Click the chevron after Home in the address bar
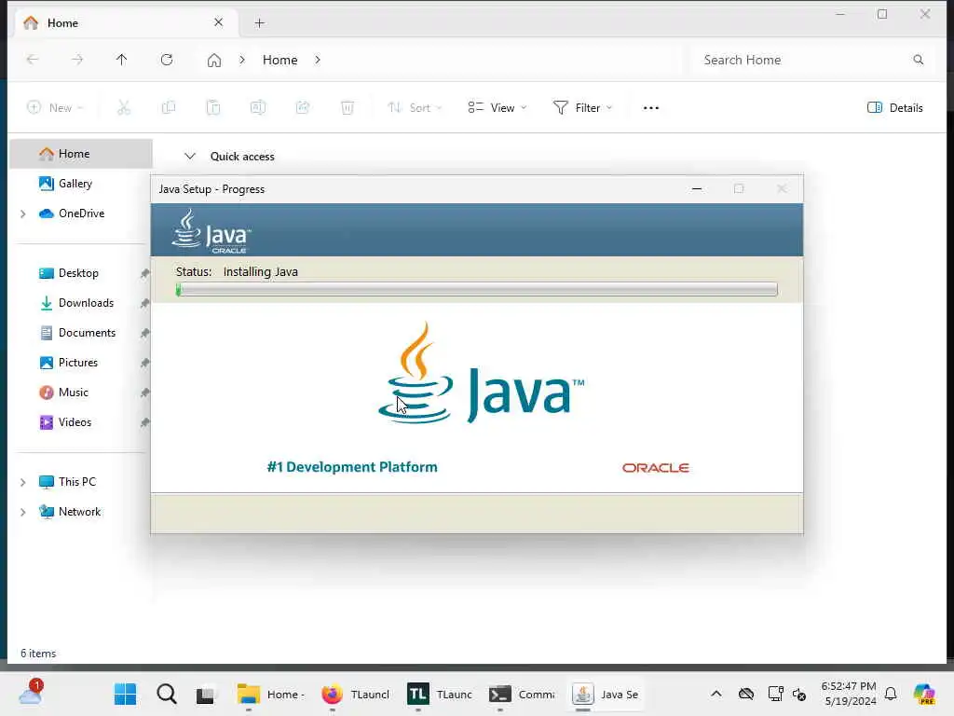Image resolution: width=954 pixels, height=716 pixels. pos(318,60)
